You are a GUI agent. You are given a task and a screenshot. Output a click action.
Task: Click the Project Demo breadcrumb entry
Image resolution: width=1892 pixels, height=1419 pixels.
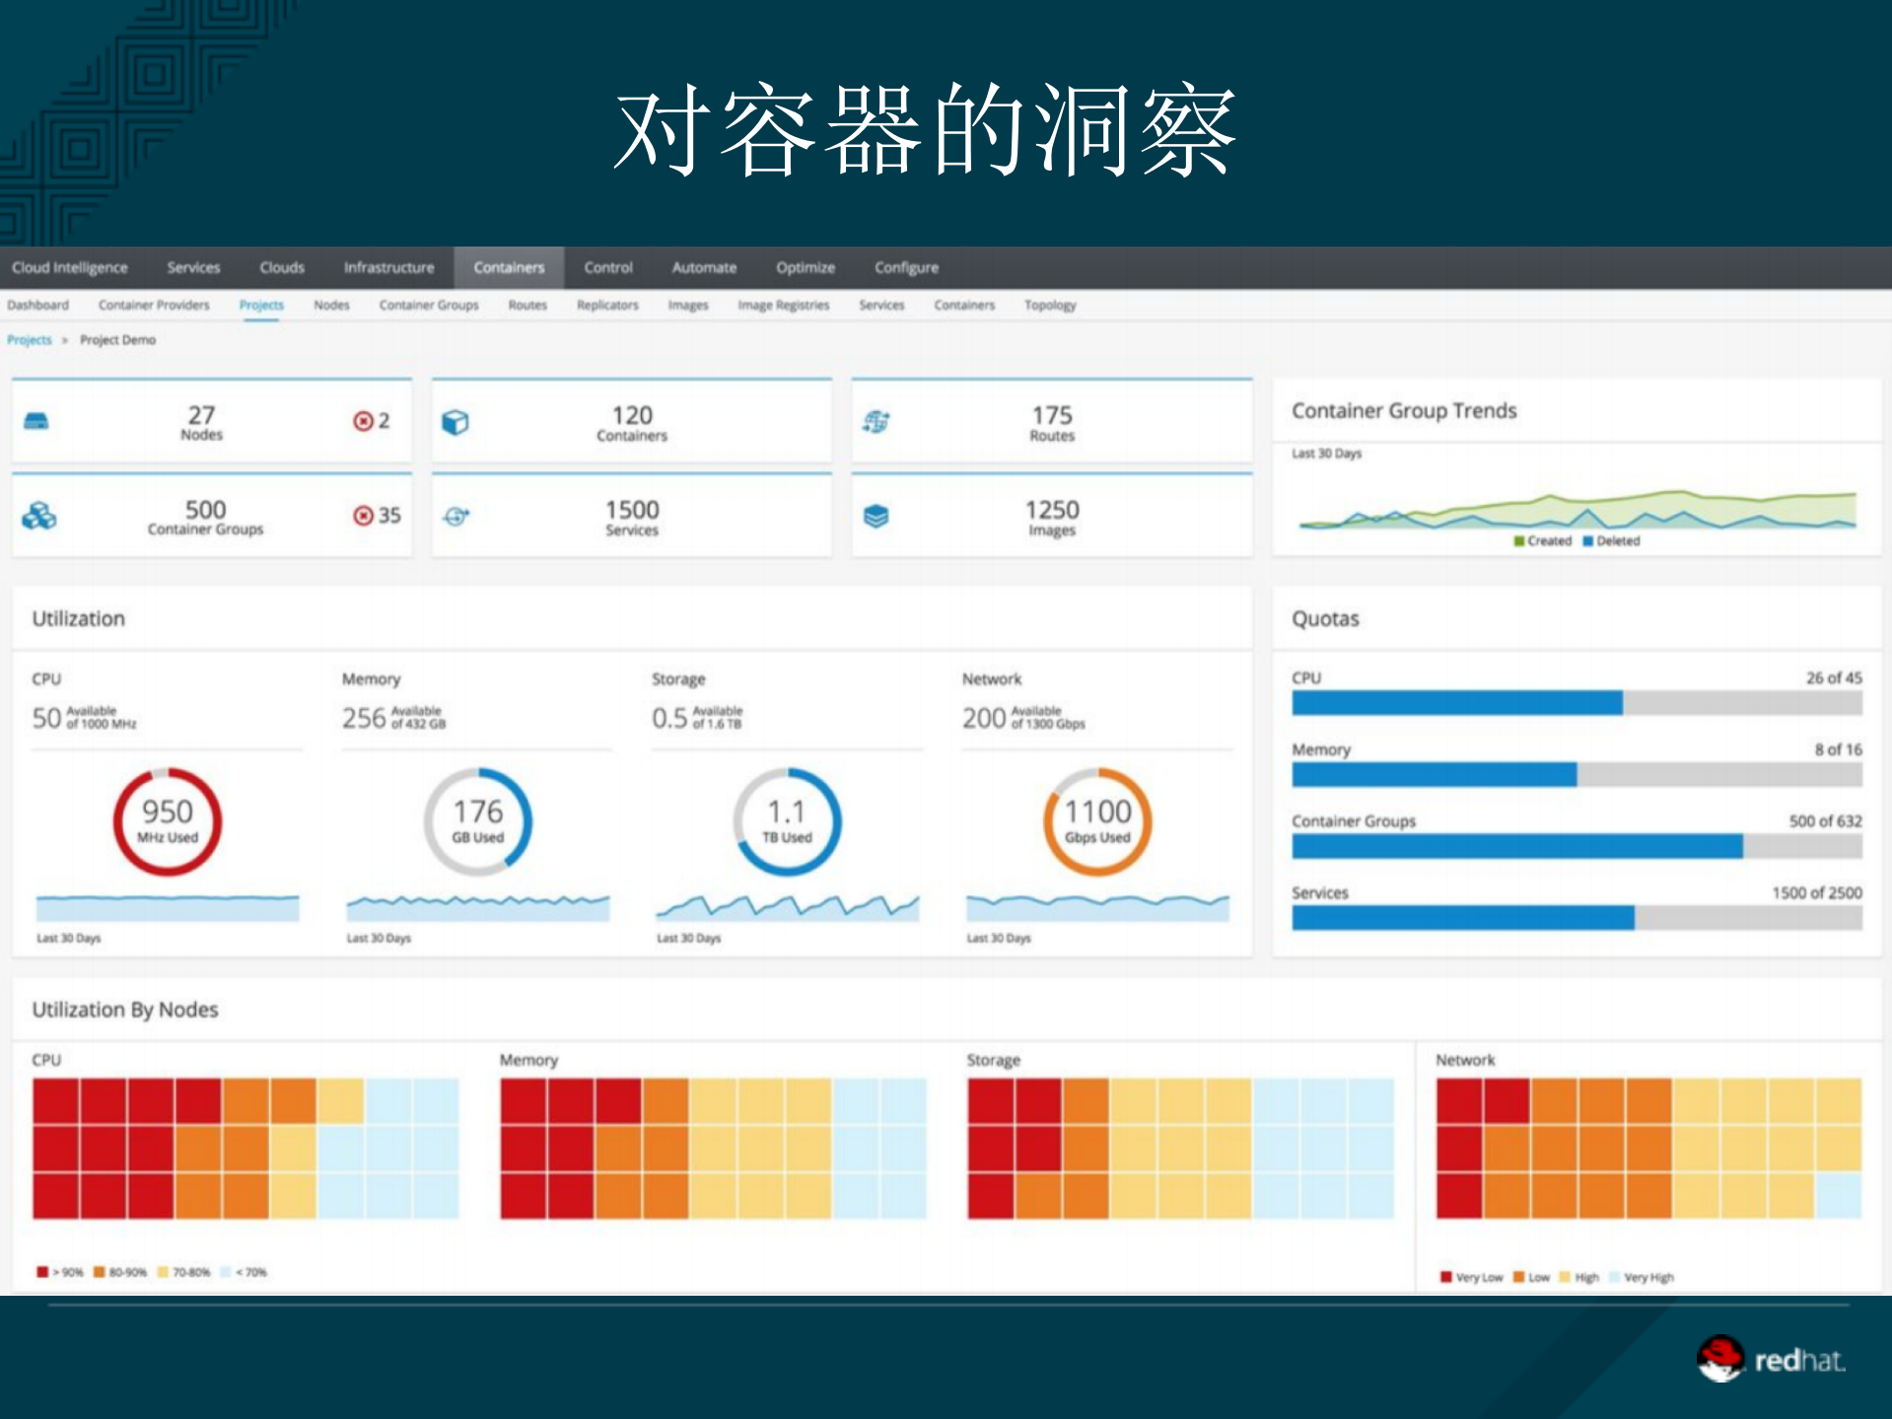coord(117,339)
